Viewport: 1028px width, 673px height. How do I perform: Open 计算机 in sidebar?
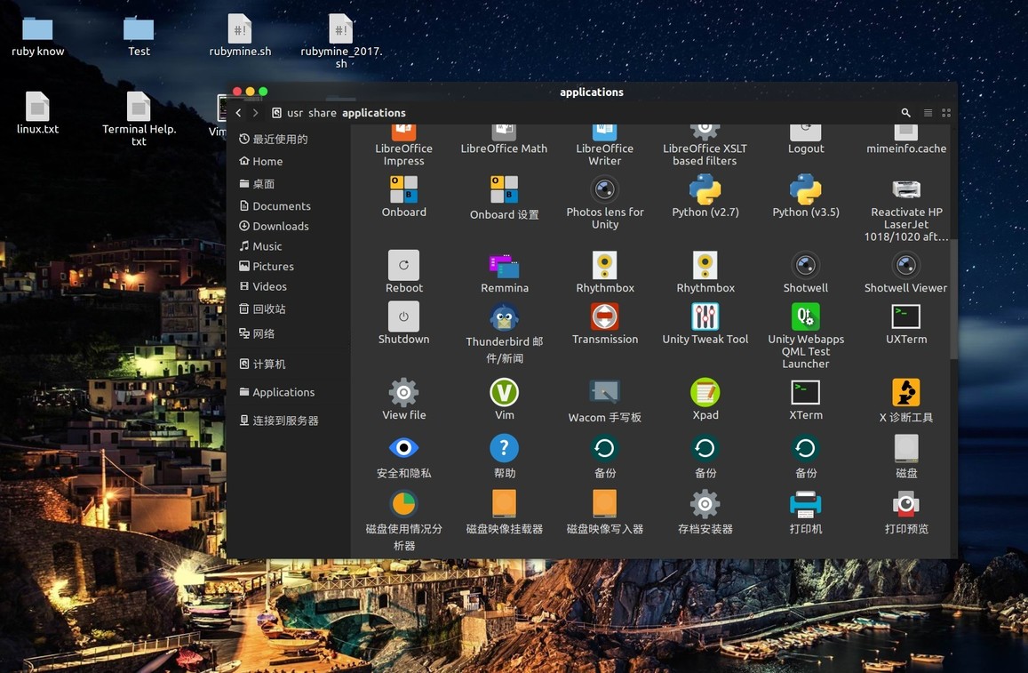(x=262, y=364)
